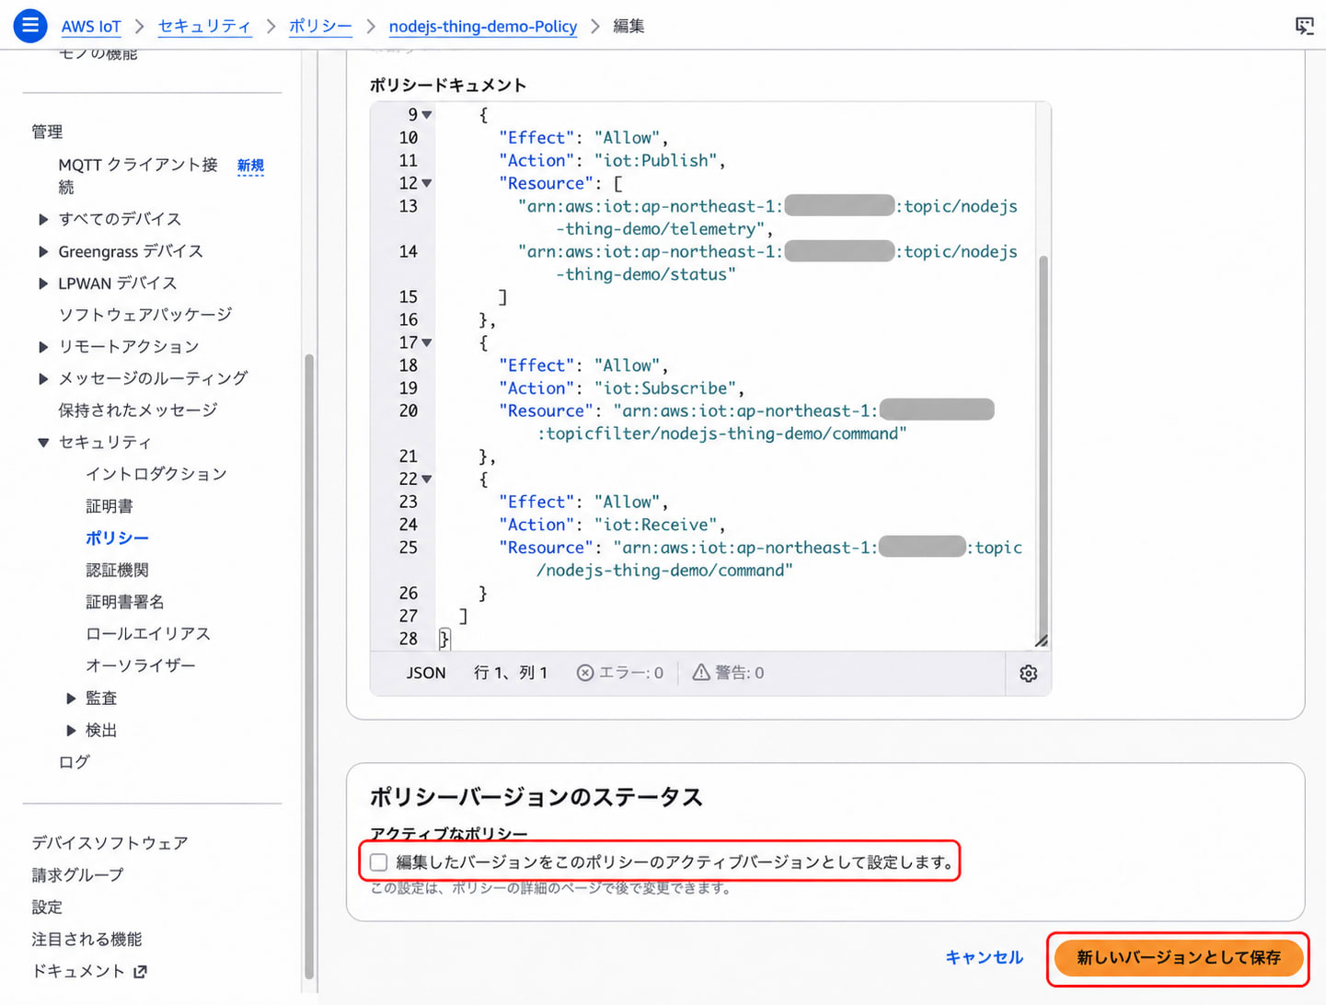Grab the editor resize handle corner
1326x1005 pixels.
[x=1041, y=640]
